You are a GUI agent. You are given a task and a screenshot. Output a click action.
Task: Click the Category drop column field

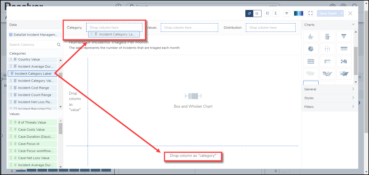114,28
